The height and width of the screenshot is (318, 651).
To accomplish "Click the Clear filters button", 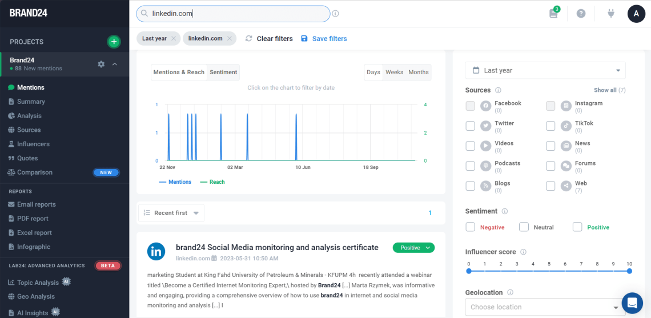I will 269,39.
